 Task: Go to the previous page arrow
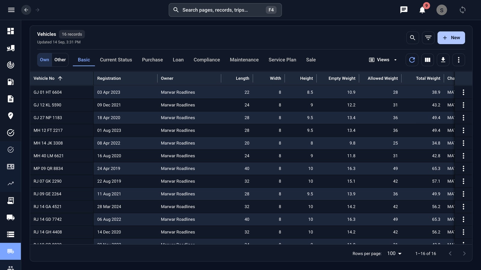pos(450,253)
